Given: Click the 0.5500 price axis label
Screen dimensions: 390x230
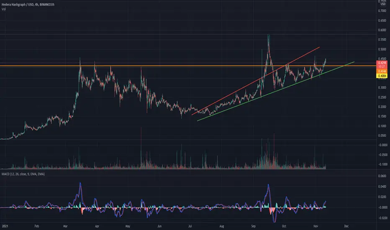Looking at the screenshot, I should click(x=382, y=40).
